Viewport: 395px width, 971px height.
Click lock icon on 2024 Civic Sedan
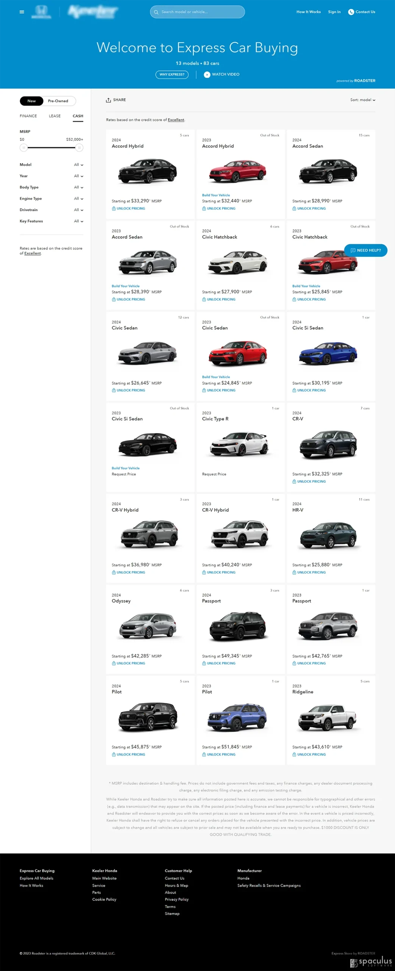click(114, 390)
